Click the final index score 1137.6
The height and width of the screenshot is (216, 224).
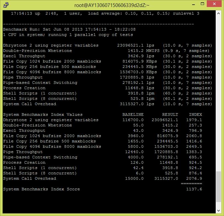tap(194, 189)
